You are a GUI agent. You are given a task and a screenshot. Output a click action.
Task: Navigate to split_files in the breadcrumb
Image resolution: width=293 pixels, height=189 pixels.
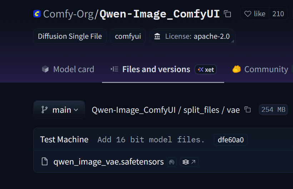click(201, 110)
